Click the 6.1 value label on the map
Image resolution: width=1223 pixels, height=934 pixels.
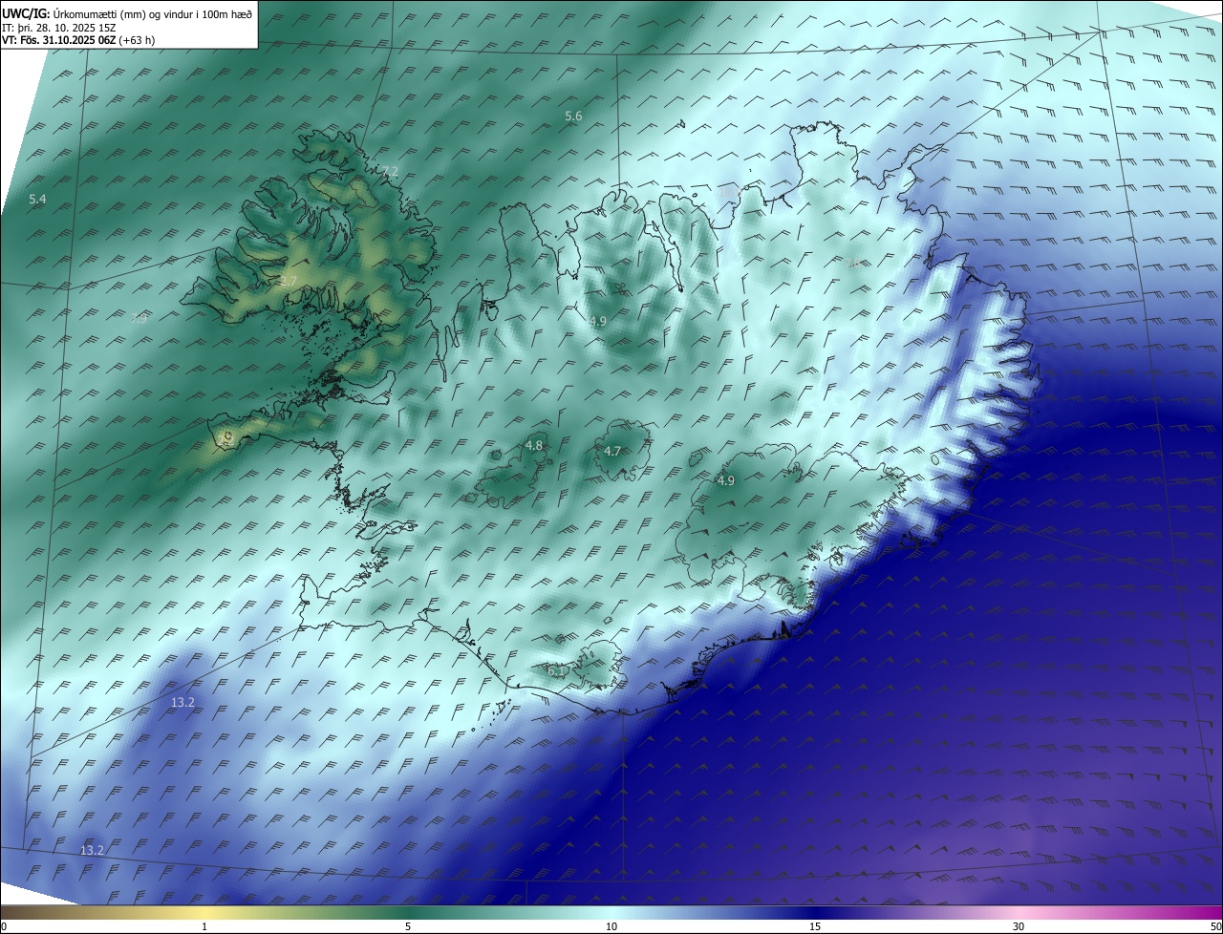[x=556, y=671]
